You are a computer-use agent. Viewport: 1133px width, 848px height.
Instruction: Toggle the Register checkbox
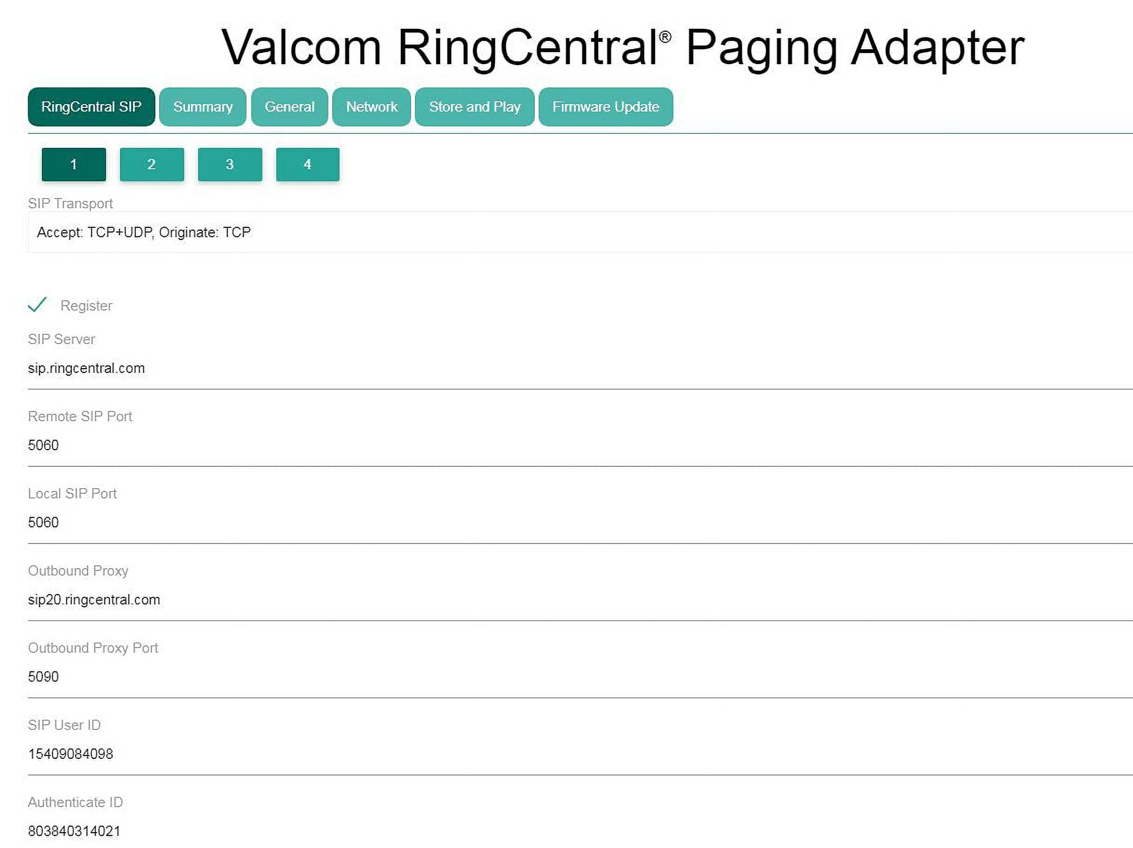pos(37,305)
